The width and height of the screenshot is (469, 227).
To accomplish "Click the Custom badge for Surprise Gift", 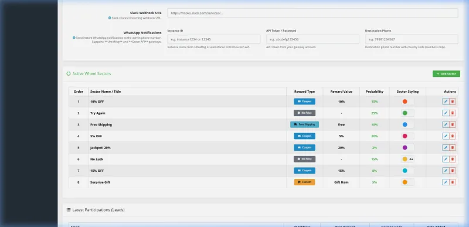I will tap(304, 182).
